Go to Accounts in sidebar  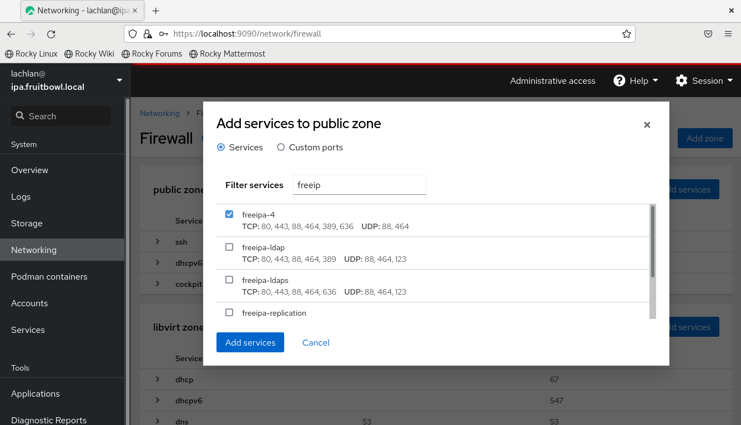(x=29, y=303)
